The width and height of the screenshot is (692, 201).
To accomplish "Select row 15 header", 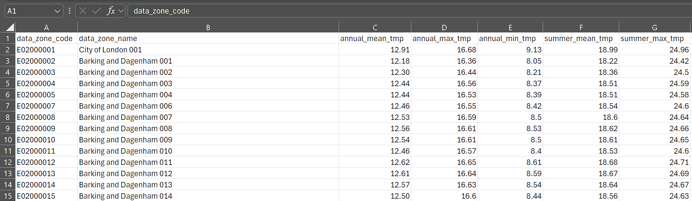I will coord(7,196).
